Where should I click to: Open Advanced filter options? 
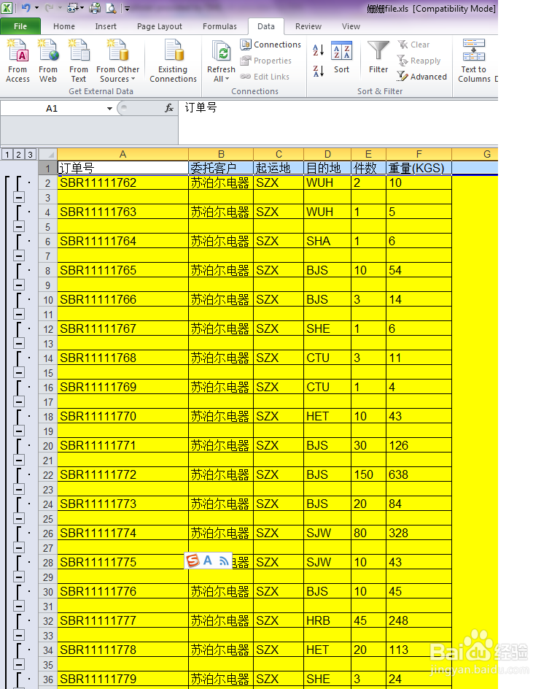click(x=421, y=77)
